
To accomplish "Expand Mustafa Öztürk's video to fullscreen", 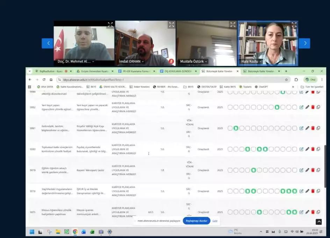I will (233, 24).
